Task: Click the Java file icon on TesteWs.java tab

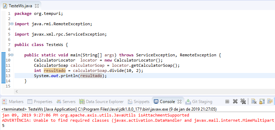Action: pyautogui.click(x=5, y=6)
